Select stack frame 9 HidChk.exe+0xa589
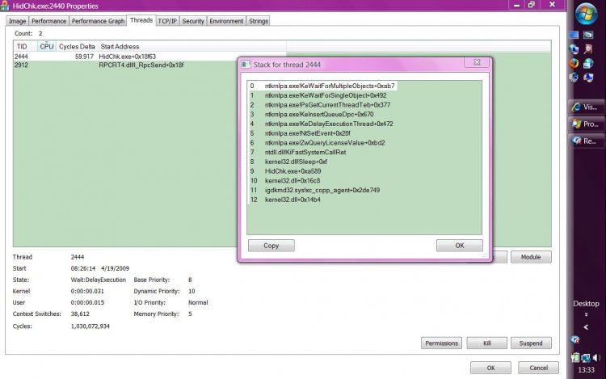Screen dimensions: 606x379 [x=292, y=171]
